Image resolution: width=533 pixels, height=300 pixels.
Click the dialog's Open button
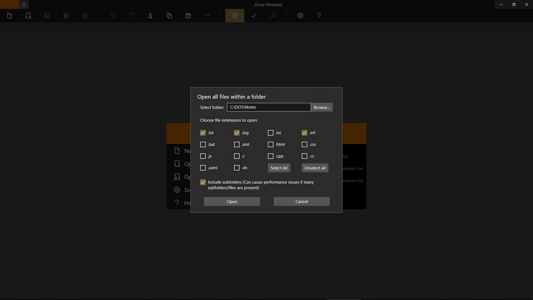click(232, 201)
